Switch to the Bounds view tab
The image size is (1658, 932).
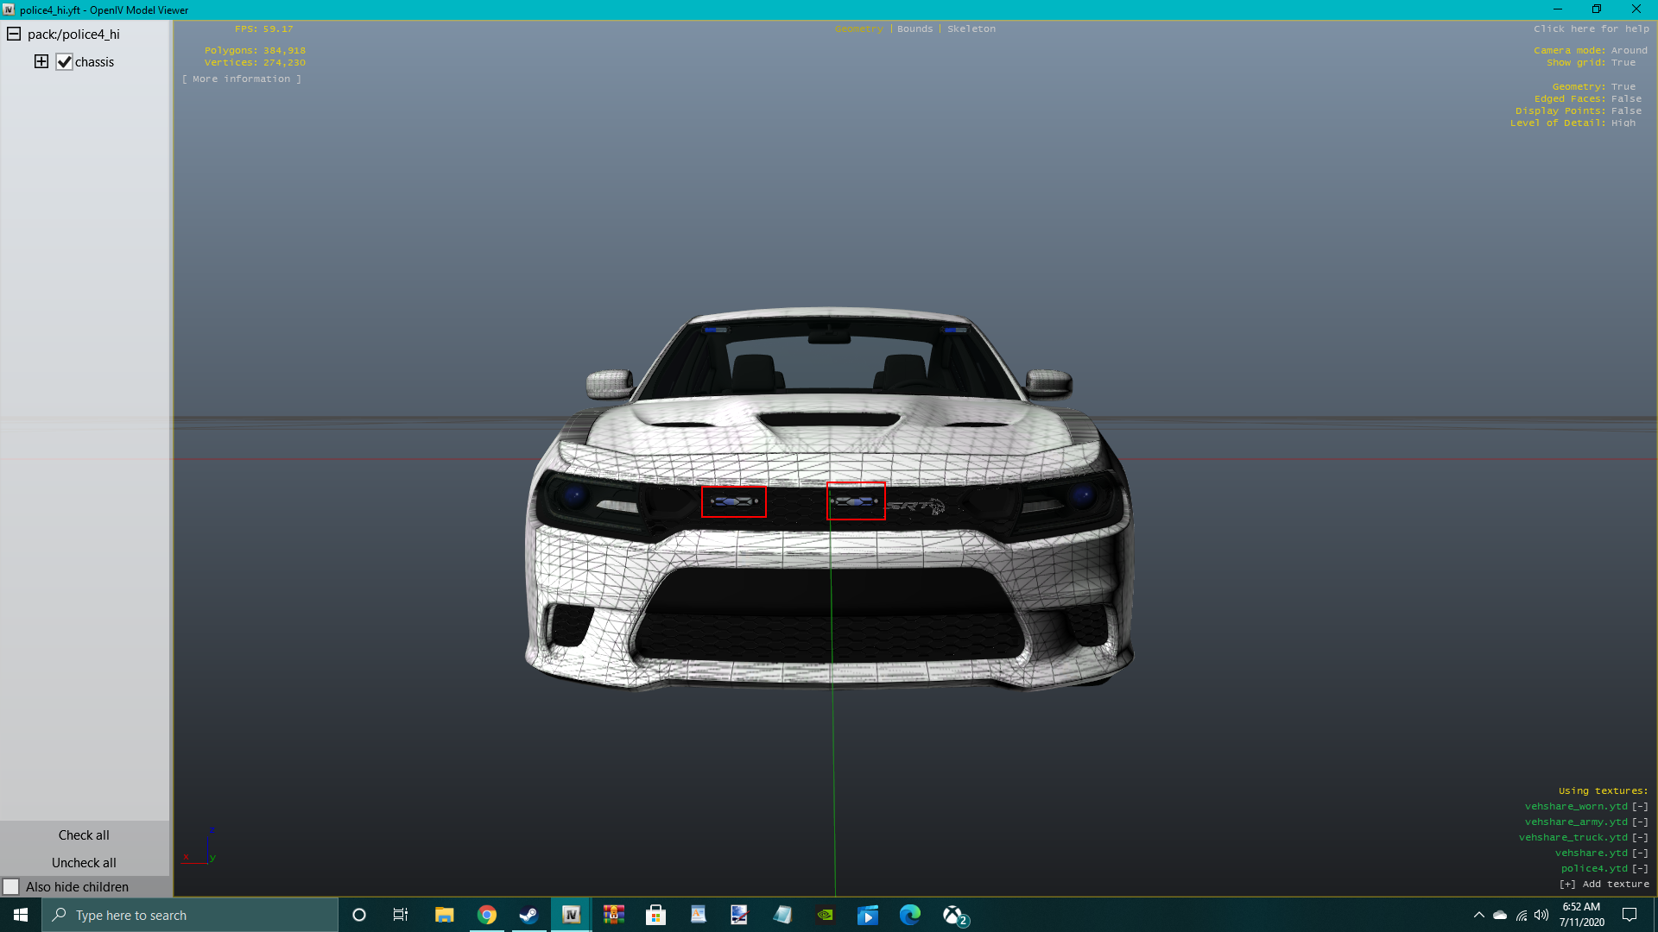(x=914, y=28)
